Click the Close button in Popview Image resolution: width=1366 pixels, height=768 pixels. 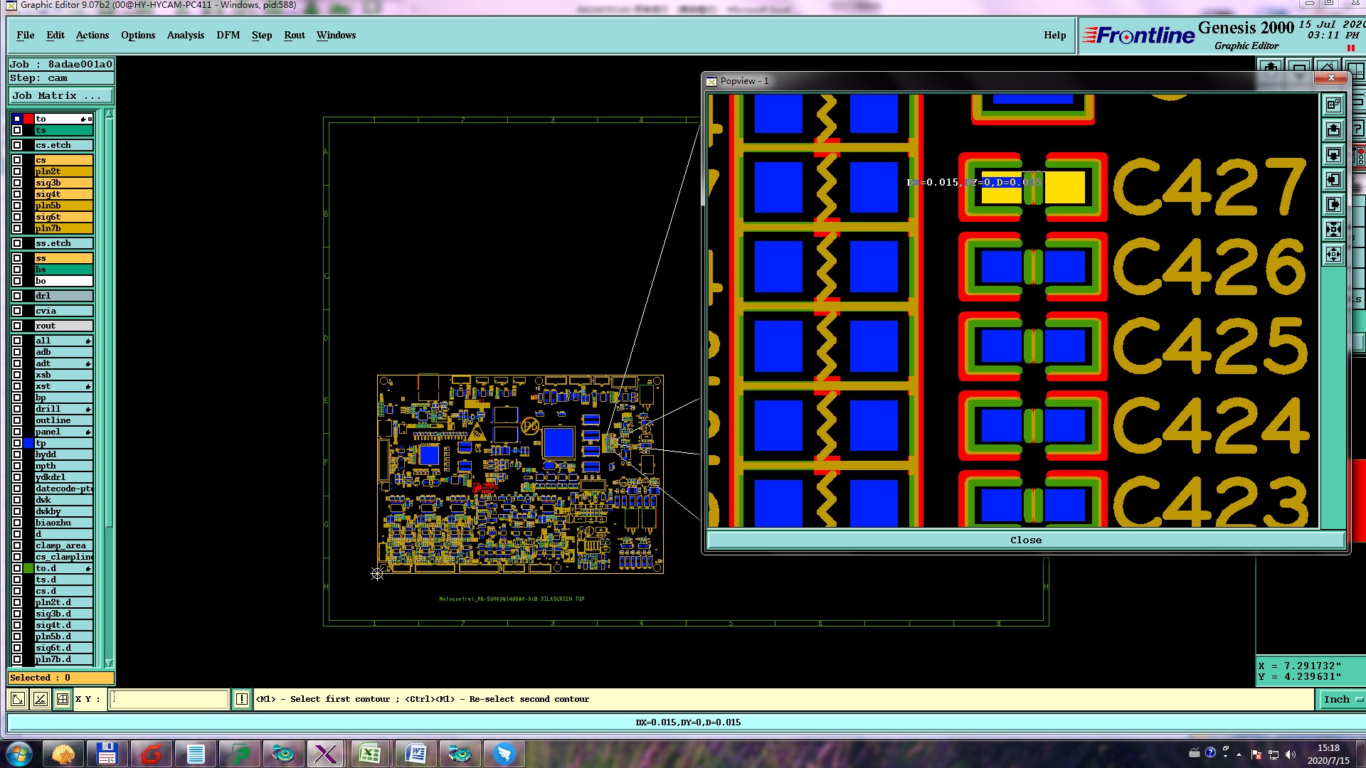[x=1025, y=540]
